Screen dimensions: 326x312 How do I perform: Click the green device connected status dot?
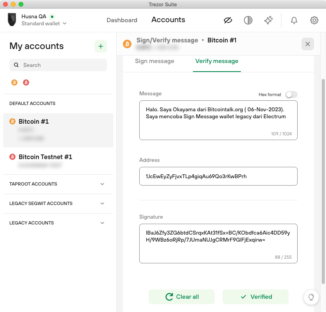point(52,16)
